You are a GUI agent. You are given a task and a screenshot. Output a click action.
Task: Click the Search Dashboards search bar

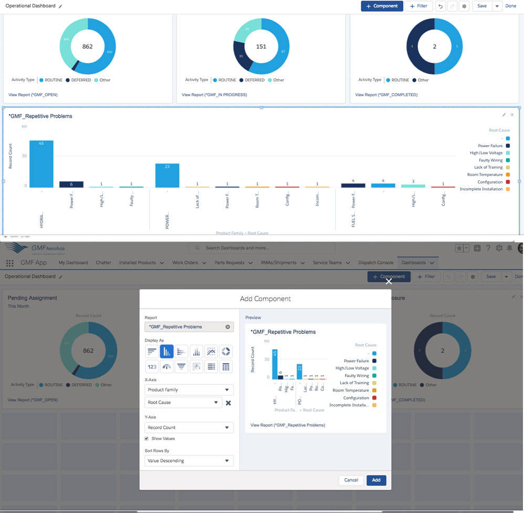[263, 248]
